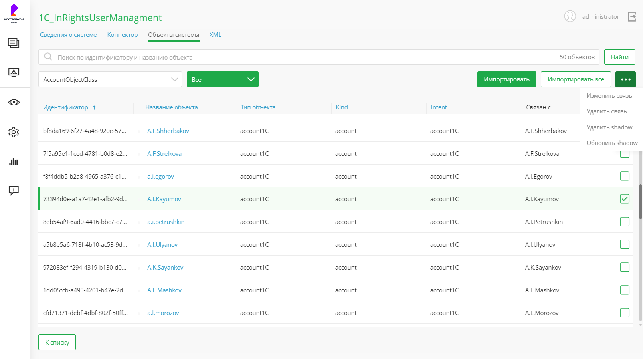Sort by Название объекта column header
Viewport: 643px width, 359px height.
point(172,107)
